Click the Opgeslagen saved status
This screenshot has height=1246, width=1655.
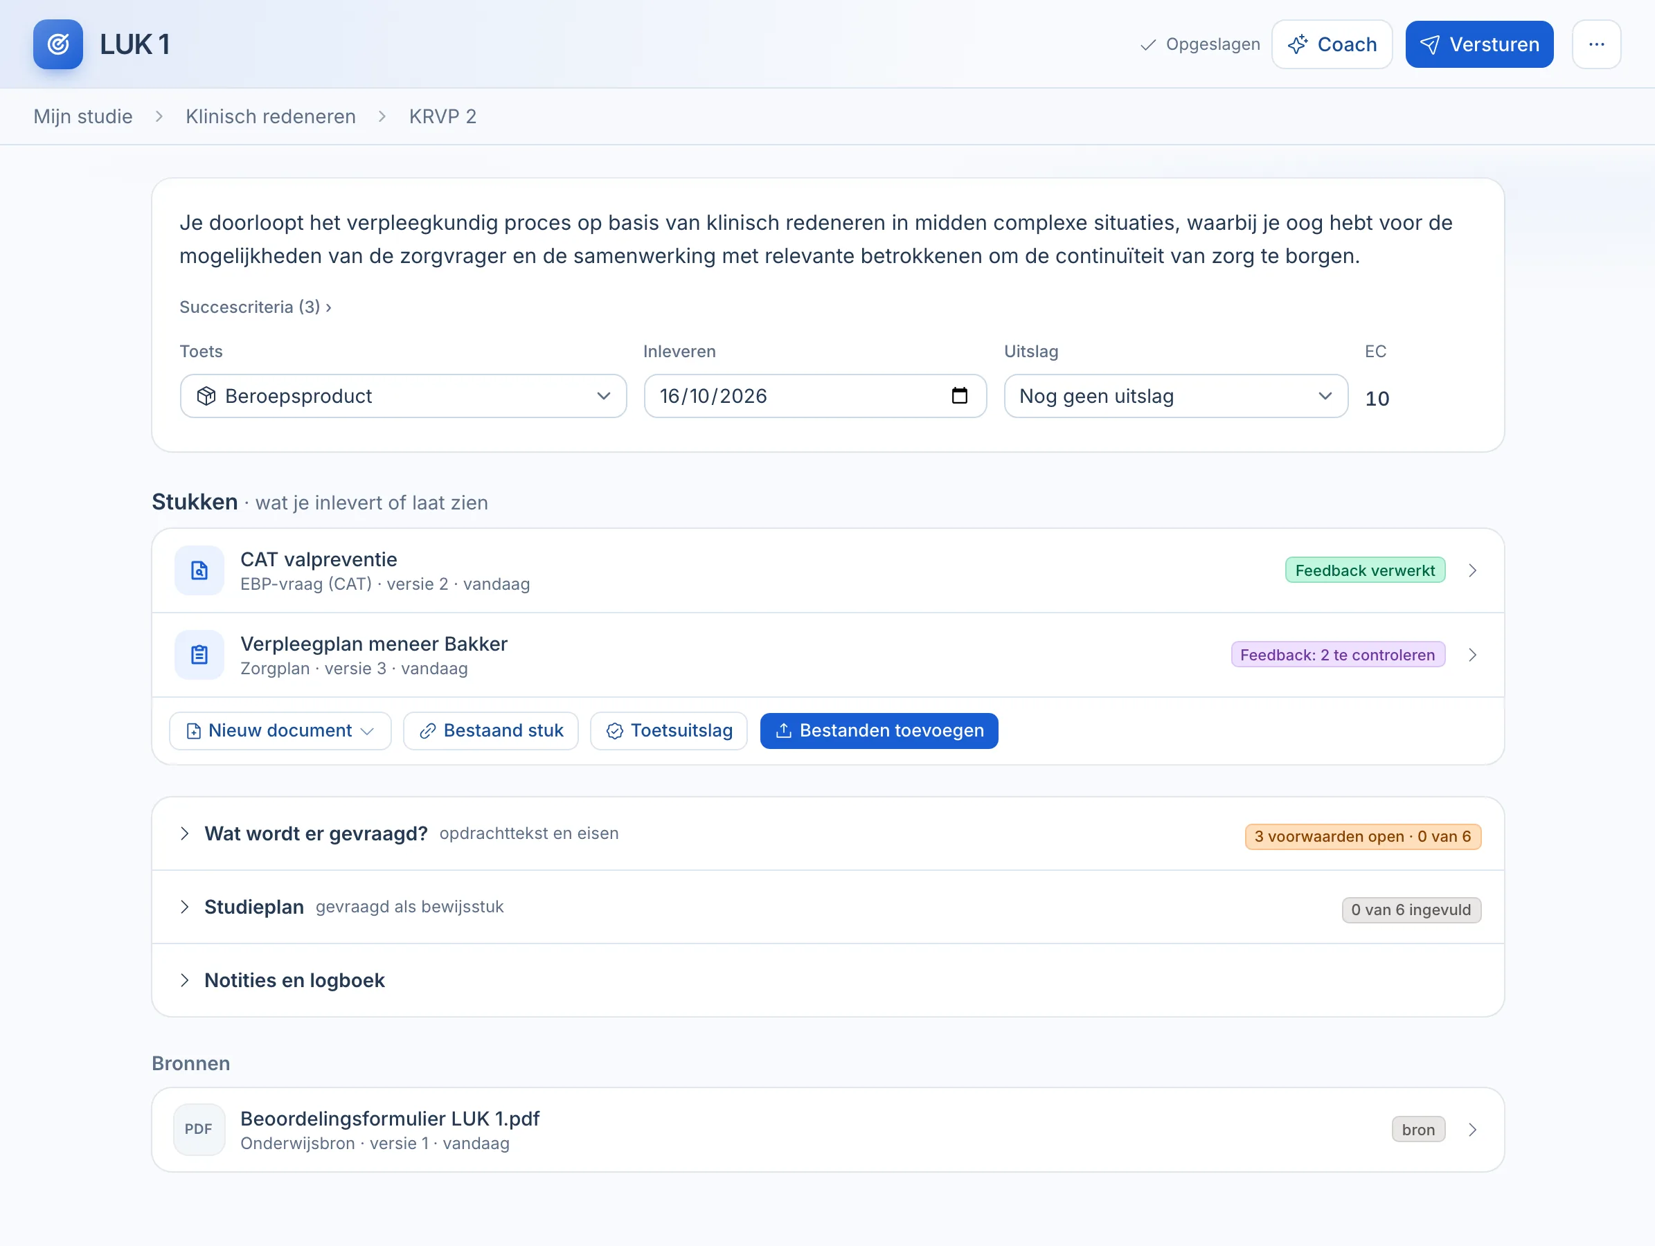tap(1199, 44)
